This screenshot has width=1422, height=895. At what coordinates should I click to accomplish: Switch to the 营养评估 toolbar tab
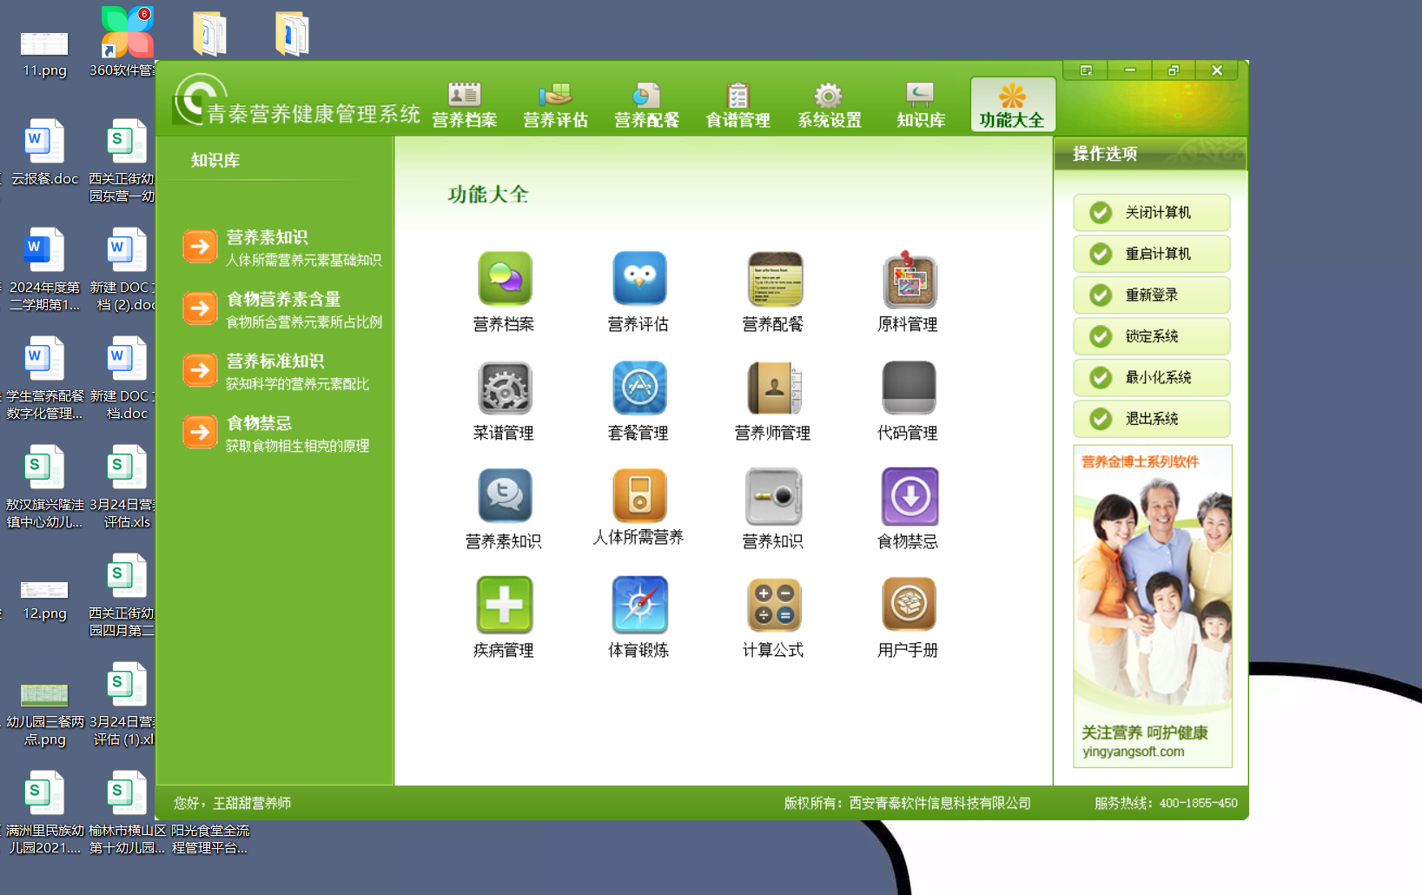tap(556, 105)
